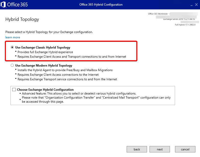This screenshot has height=157, width=200.
Task: Click the Office 365 brand text in the title bar
Action: click(x=17, y=5)
